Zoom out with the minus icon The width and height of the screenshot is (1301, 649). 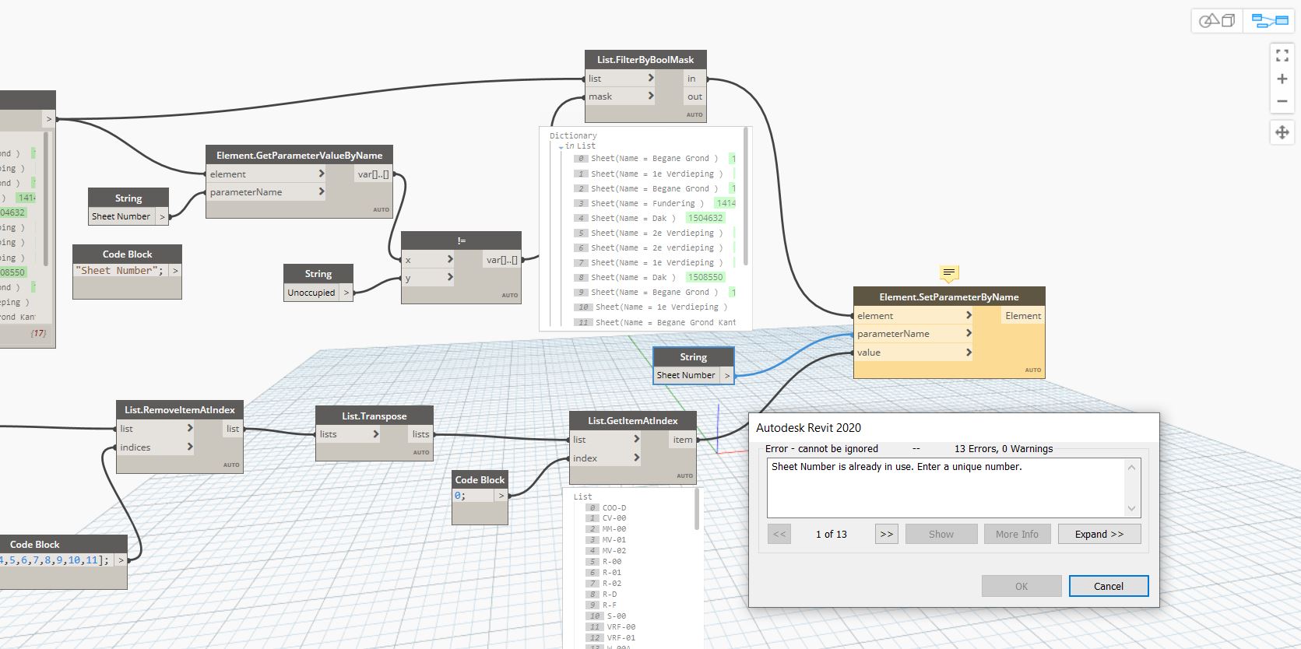coord(1282,101)
